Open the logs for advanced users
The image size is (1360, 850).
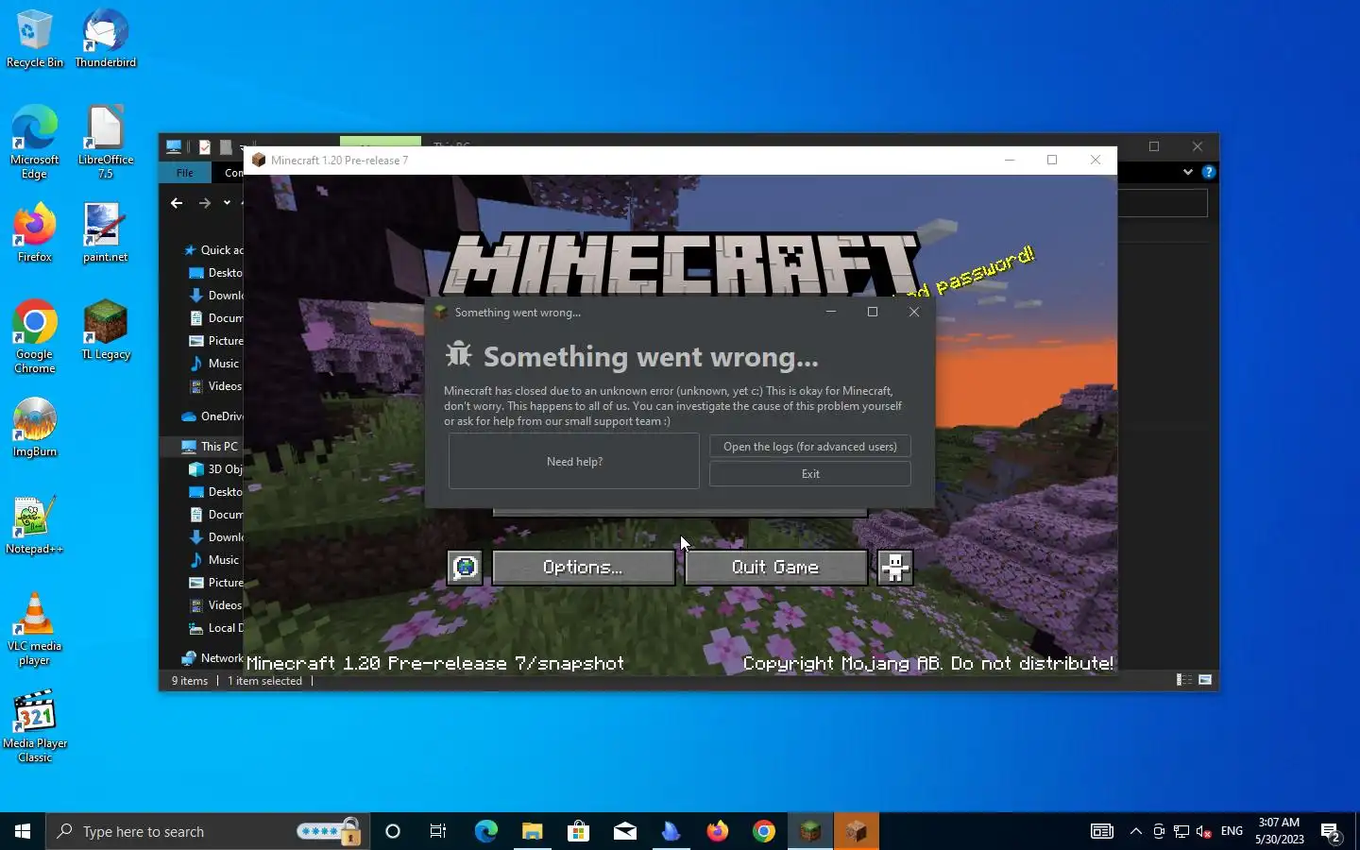810,447
